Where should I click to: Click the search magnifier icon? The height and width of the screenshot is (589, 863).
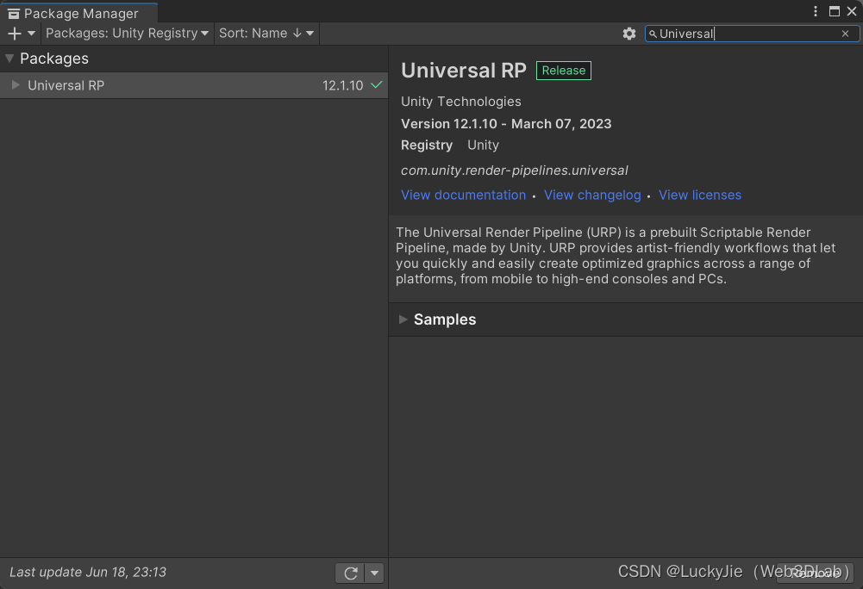tap(653, 34)
